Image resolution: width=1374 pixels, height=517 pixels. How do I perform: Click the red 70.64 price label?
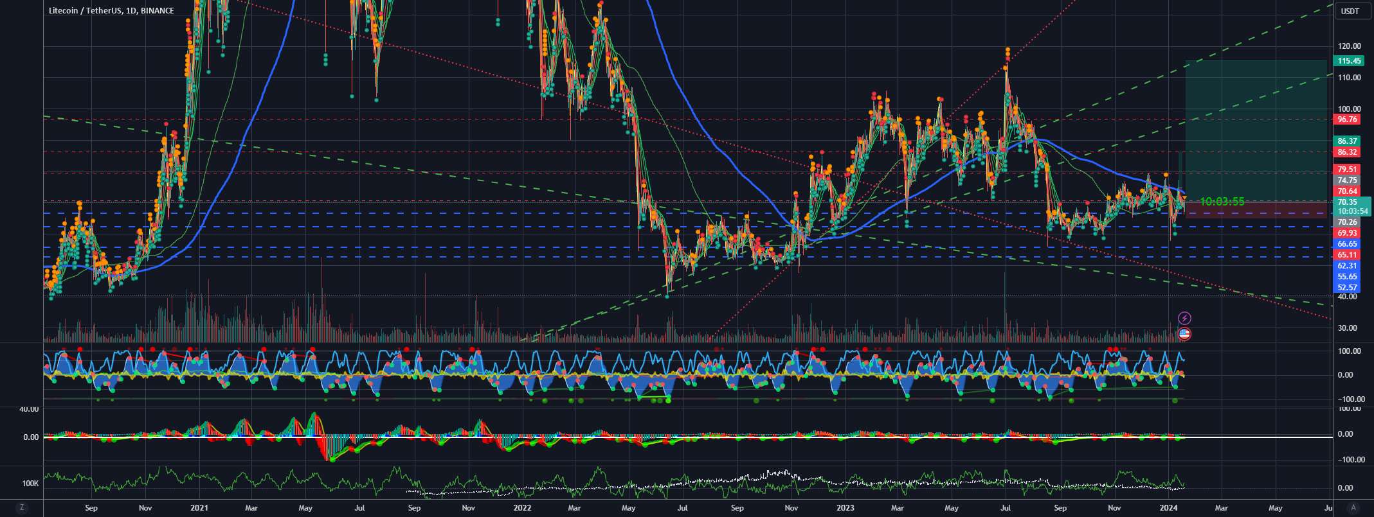tap(1347, 191)
